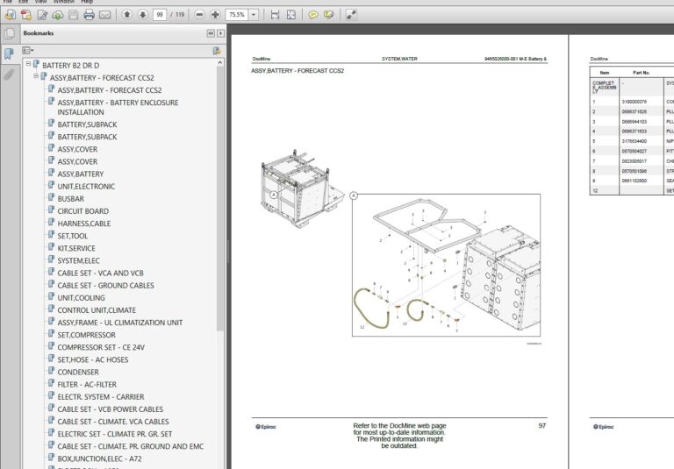Open CABLE SET - CLIMATE. PR. GROUND AND EMC bookmark
The image size is (674, 469).
pos(131,447)
